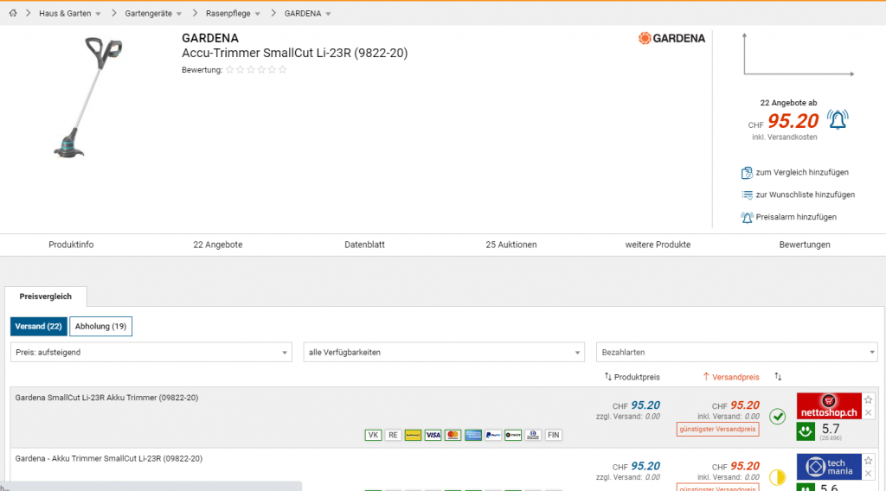Toggle the unlabeled sort arrows after Versandpreis

pyautogui.click(x=778, y=376)
